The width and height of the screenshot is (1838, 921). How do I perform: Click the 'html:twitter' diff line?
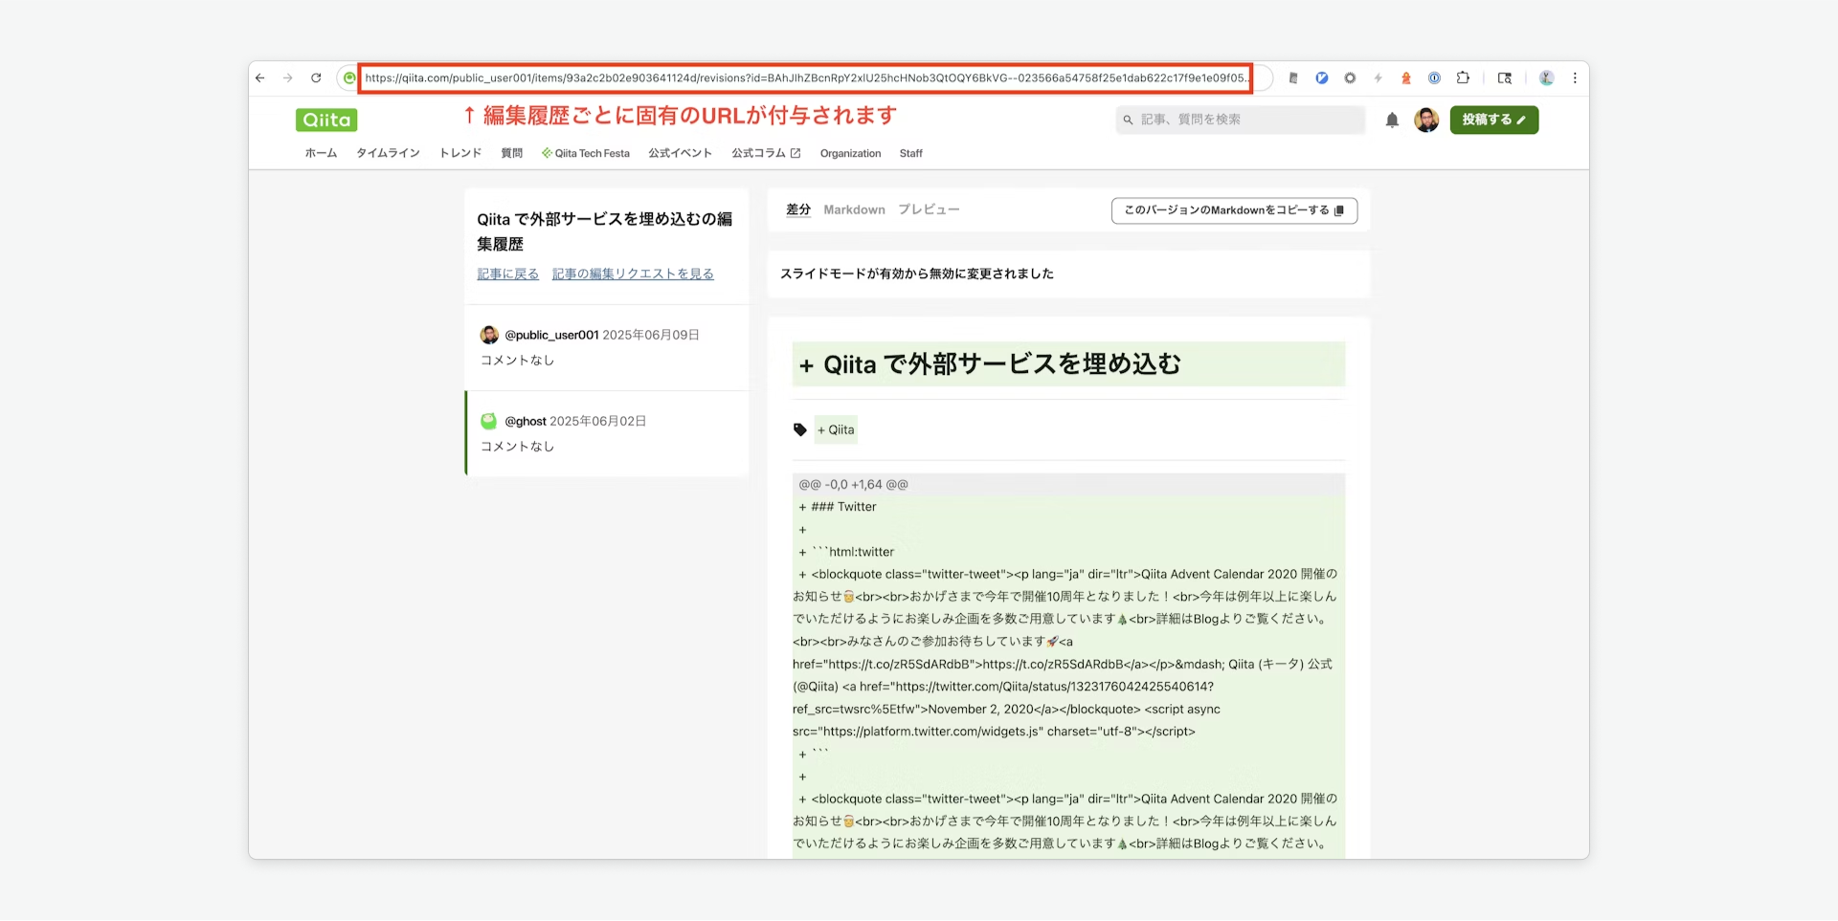(x=847, y=552)
